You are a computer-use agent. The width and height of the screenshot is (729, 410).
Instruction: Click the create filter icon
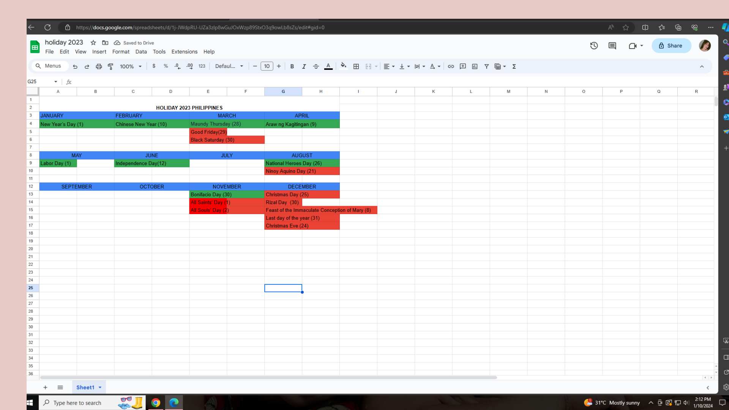click(486, 66)
